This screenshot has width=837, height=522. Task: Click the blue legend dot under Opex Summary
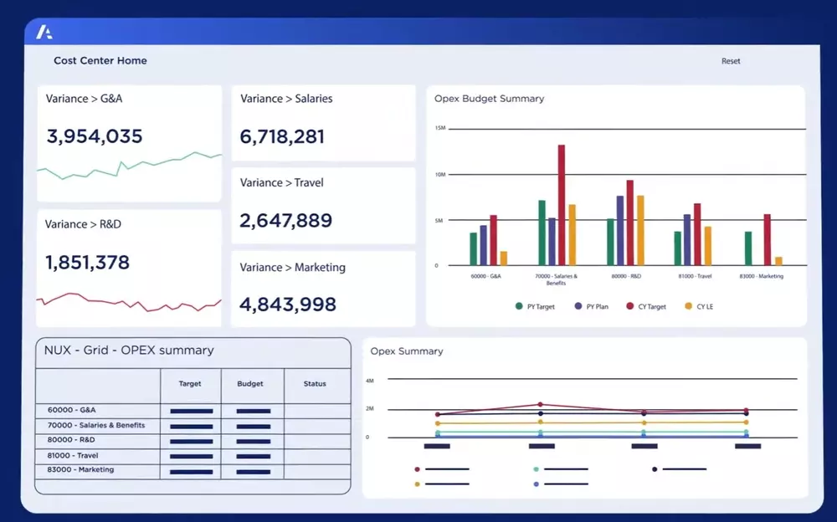pos(536,484)
